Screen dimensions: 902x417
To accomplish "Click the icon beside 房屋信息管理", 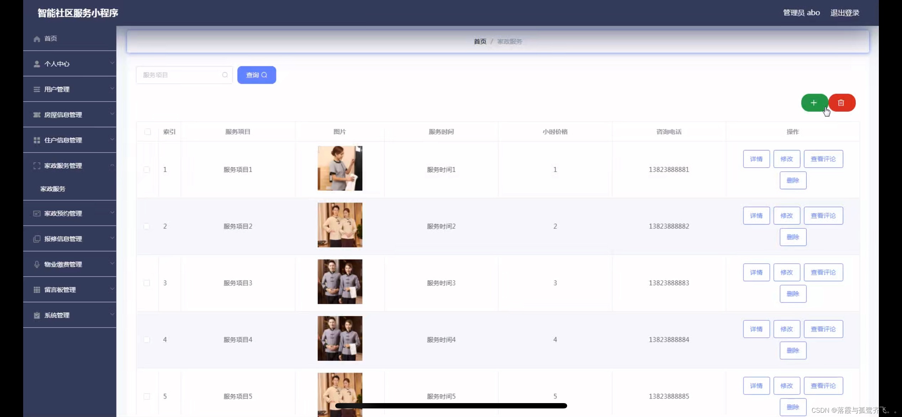I will click(x=37, y=115).
